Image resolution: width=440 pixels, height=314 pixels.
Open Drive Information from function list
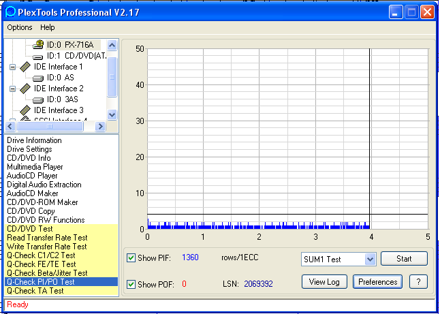(34, 140)
